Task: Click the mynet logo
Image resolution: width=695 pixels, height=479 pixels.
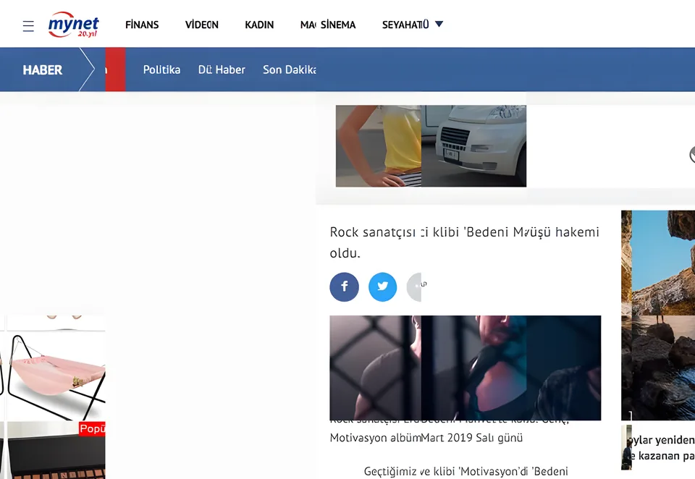Action: click(73, 25)
